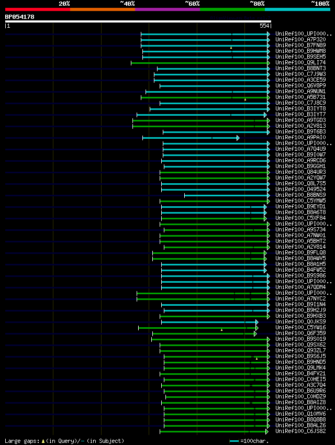Open hit UniRef100_B9HWM8
335x445 pixels.
click(300, 51)
